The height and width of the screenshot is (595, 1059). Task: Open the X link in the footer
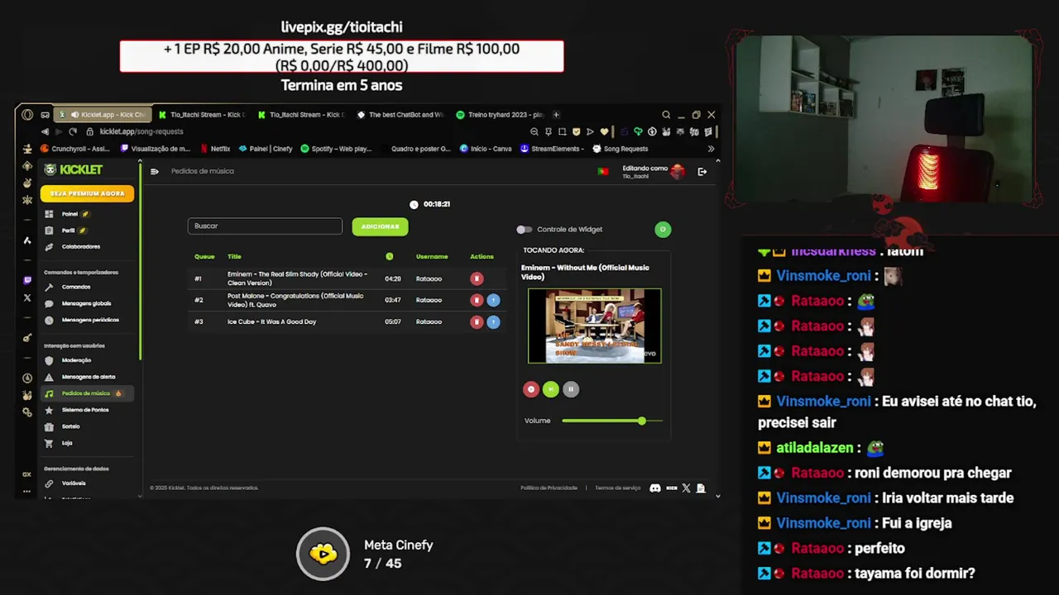click(686, 488)
